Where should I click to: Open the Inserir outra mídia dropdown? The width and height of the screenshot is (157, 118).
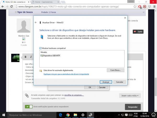(130, 96)
